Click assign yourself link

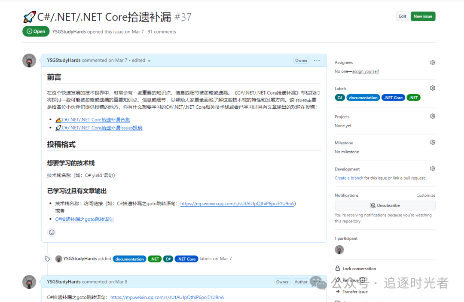(366, 71)
